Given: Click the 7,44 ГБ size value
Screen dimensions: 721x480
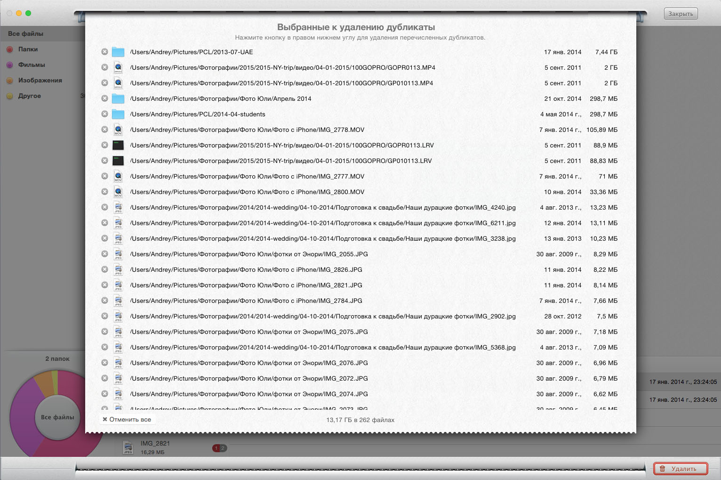Looking at the screenshot, I should [x=606, y=52].
